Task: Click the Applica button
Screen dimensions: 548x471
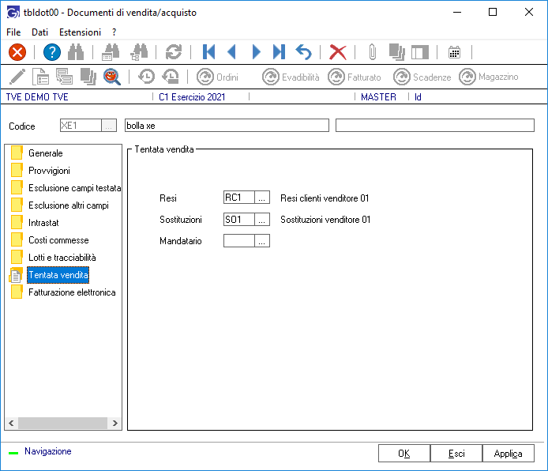Action: (x=509, y=454)
